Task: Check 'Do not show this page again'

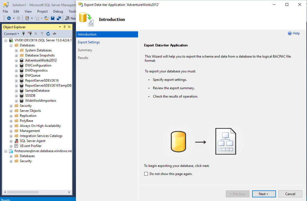Action: pos(146,173)
